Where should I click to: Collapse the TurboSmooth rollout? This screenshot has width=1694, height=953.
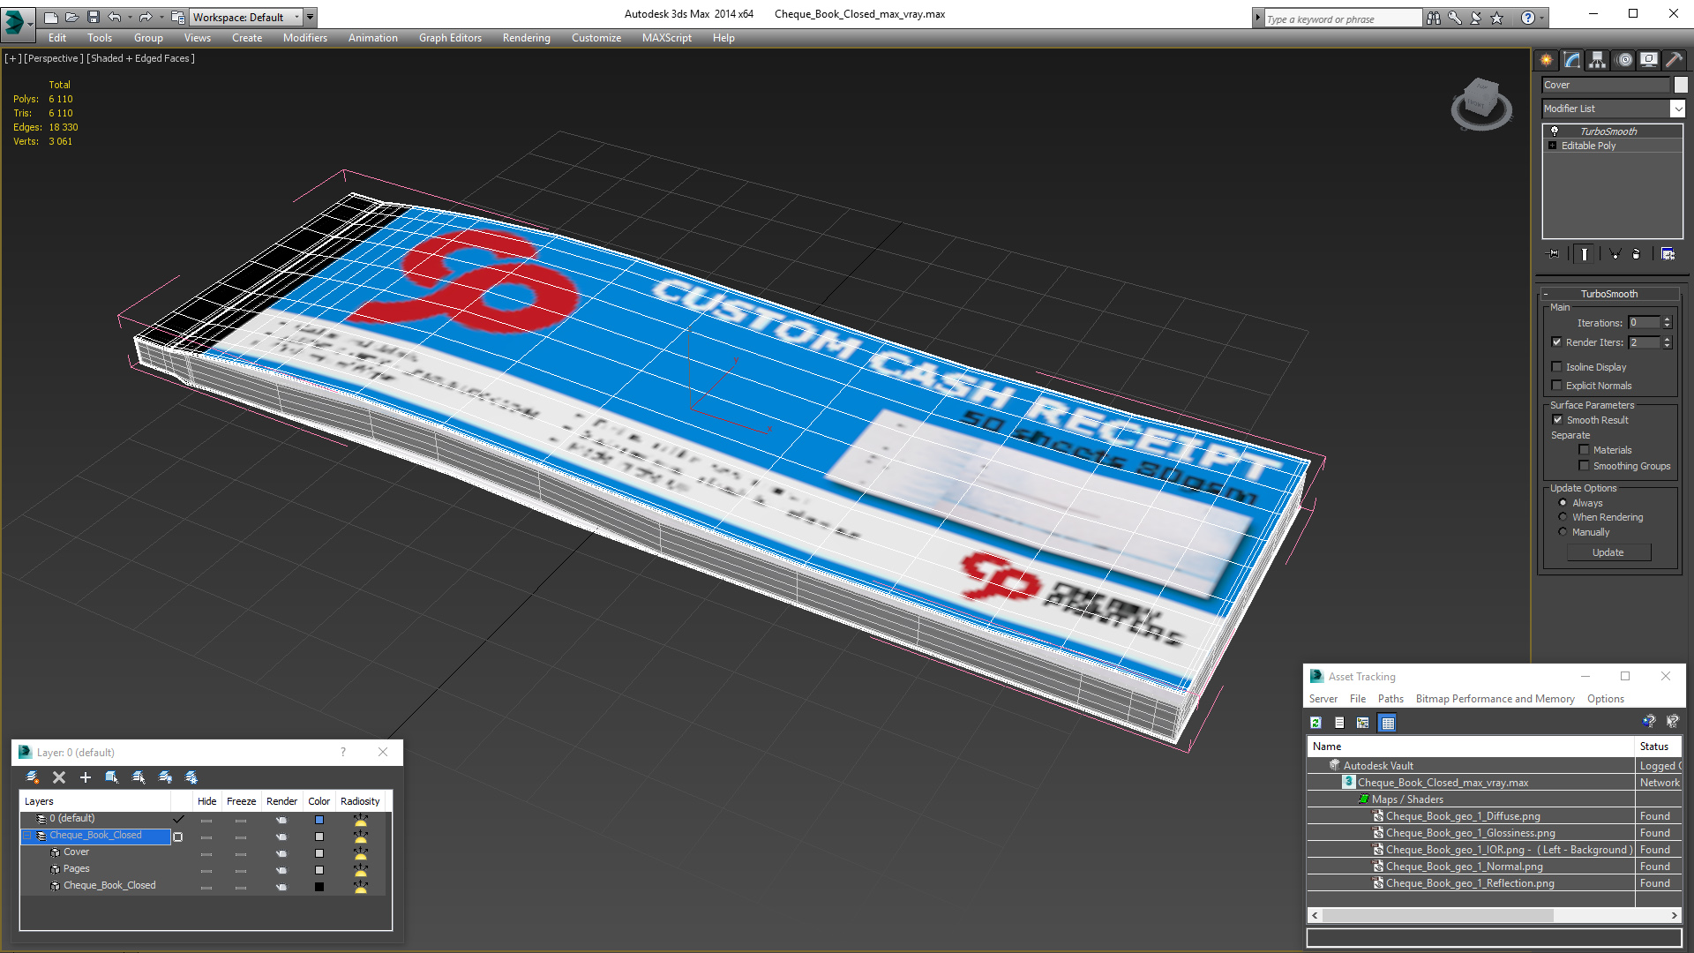click(x=1608, y=294)
